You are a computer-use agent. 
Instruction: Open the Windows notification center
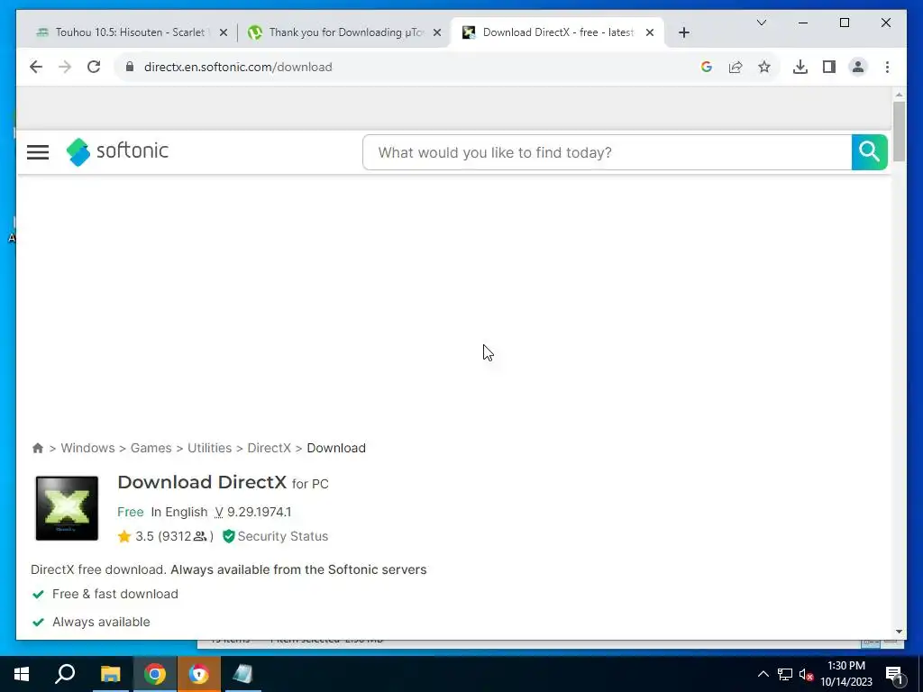coord(894,674)
